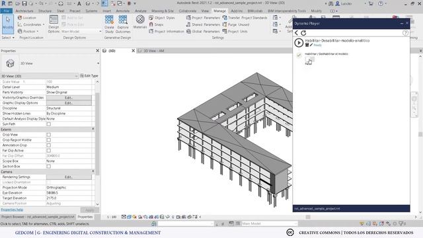The height and width of the screenshot is (238, 423).
Task: Toggle Crop Region Visible checkbox
Action: pos(48,140)
